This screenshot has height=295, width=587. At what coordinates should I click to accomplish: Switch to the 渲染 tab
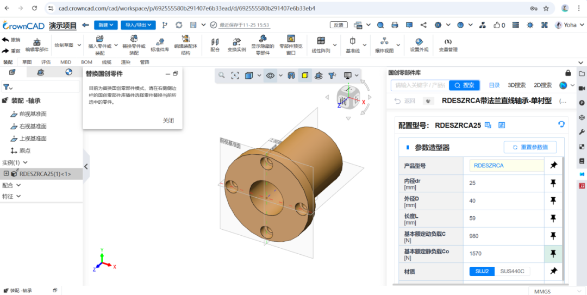126,62
